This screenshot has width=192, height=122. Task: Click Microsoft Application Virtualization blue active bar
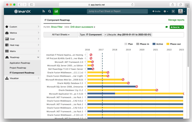click(101, 94)
